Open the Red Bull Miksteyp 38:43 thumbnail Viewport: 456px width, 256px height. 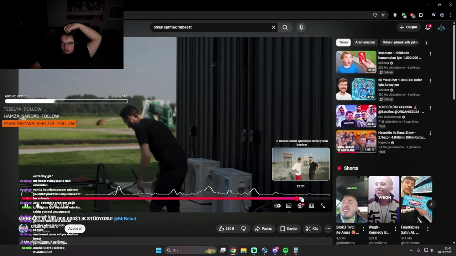click(x=356, y=116)
